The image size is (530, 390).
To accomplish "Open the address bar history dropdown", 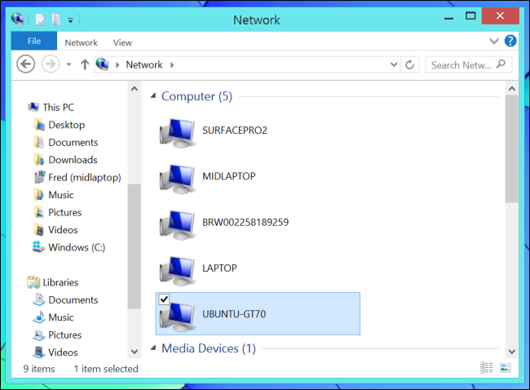I will point(394,64).
